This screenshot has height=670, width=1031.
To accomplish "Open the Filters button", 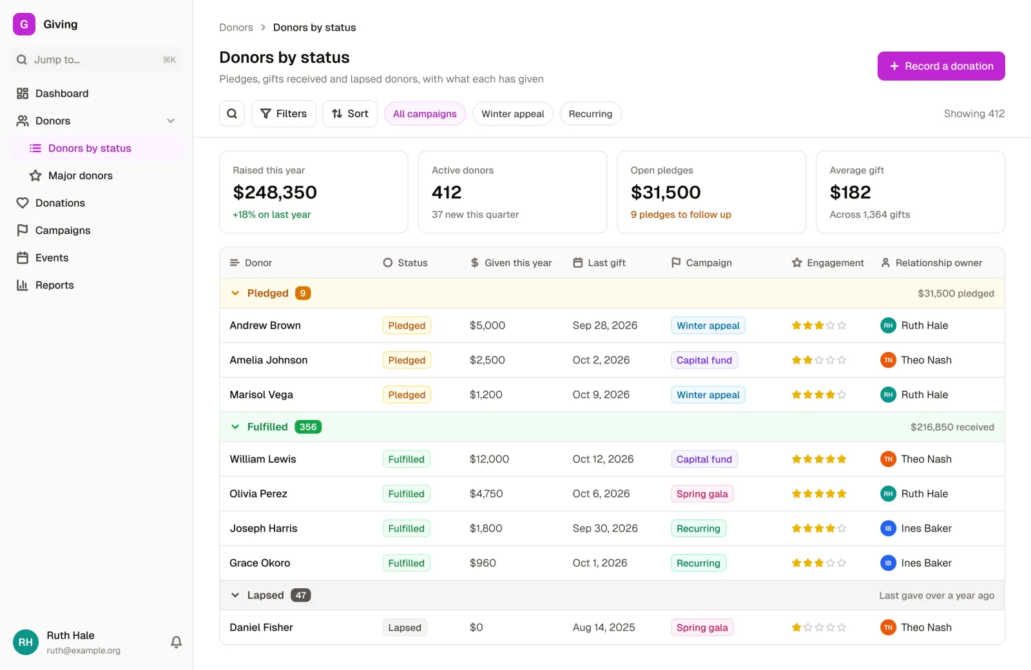I will pyautogui.click(x=284, y=113).
